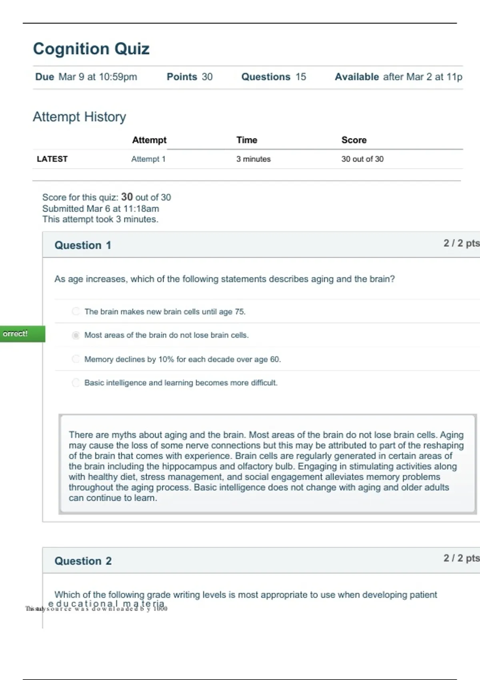The image size is (480, 680).
Task: Click the '30 out of 30' score cell
Action: 362,159
